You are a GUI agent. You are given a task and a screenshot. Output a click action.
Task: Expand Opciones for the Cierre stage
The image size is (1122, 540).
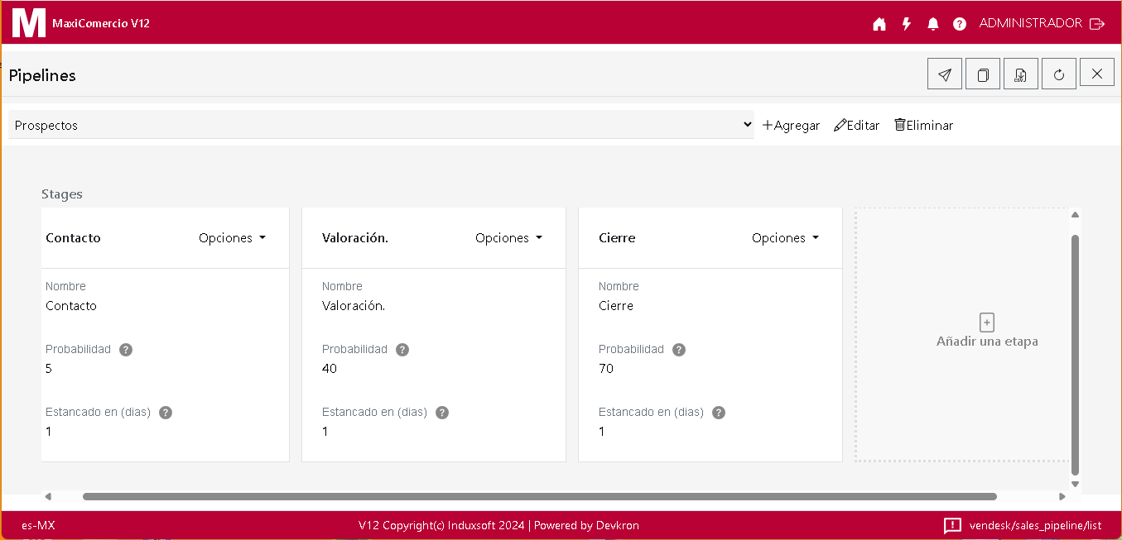(x=786, y=238)
